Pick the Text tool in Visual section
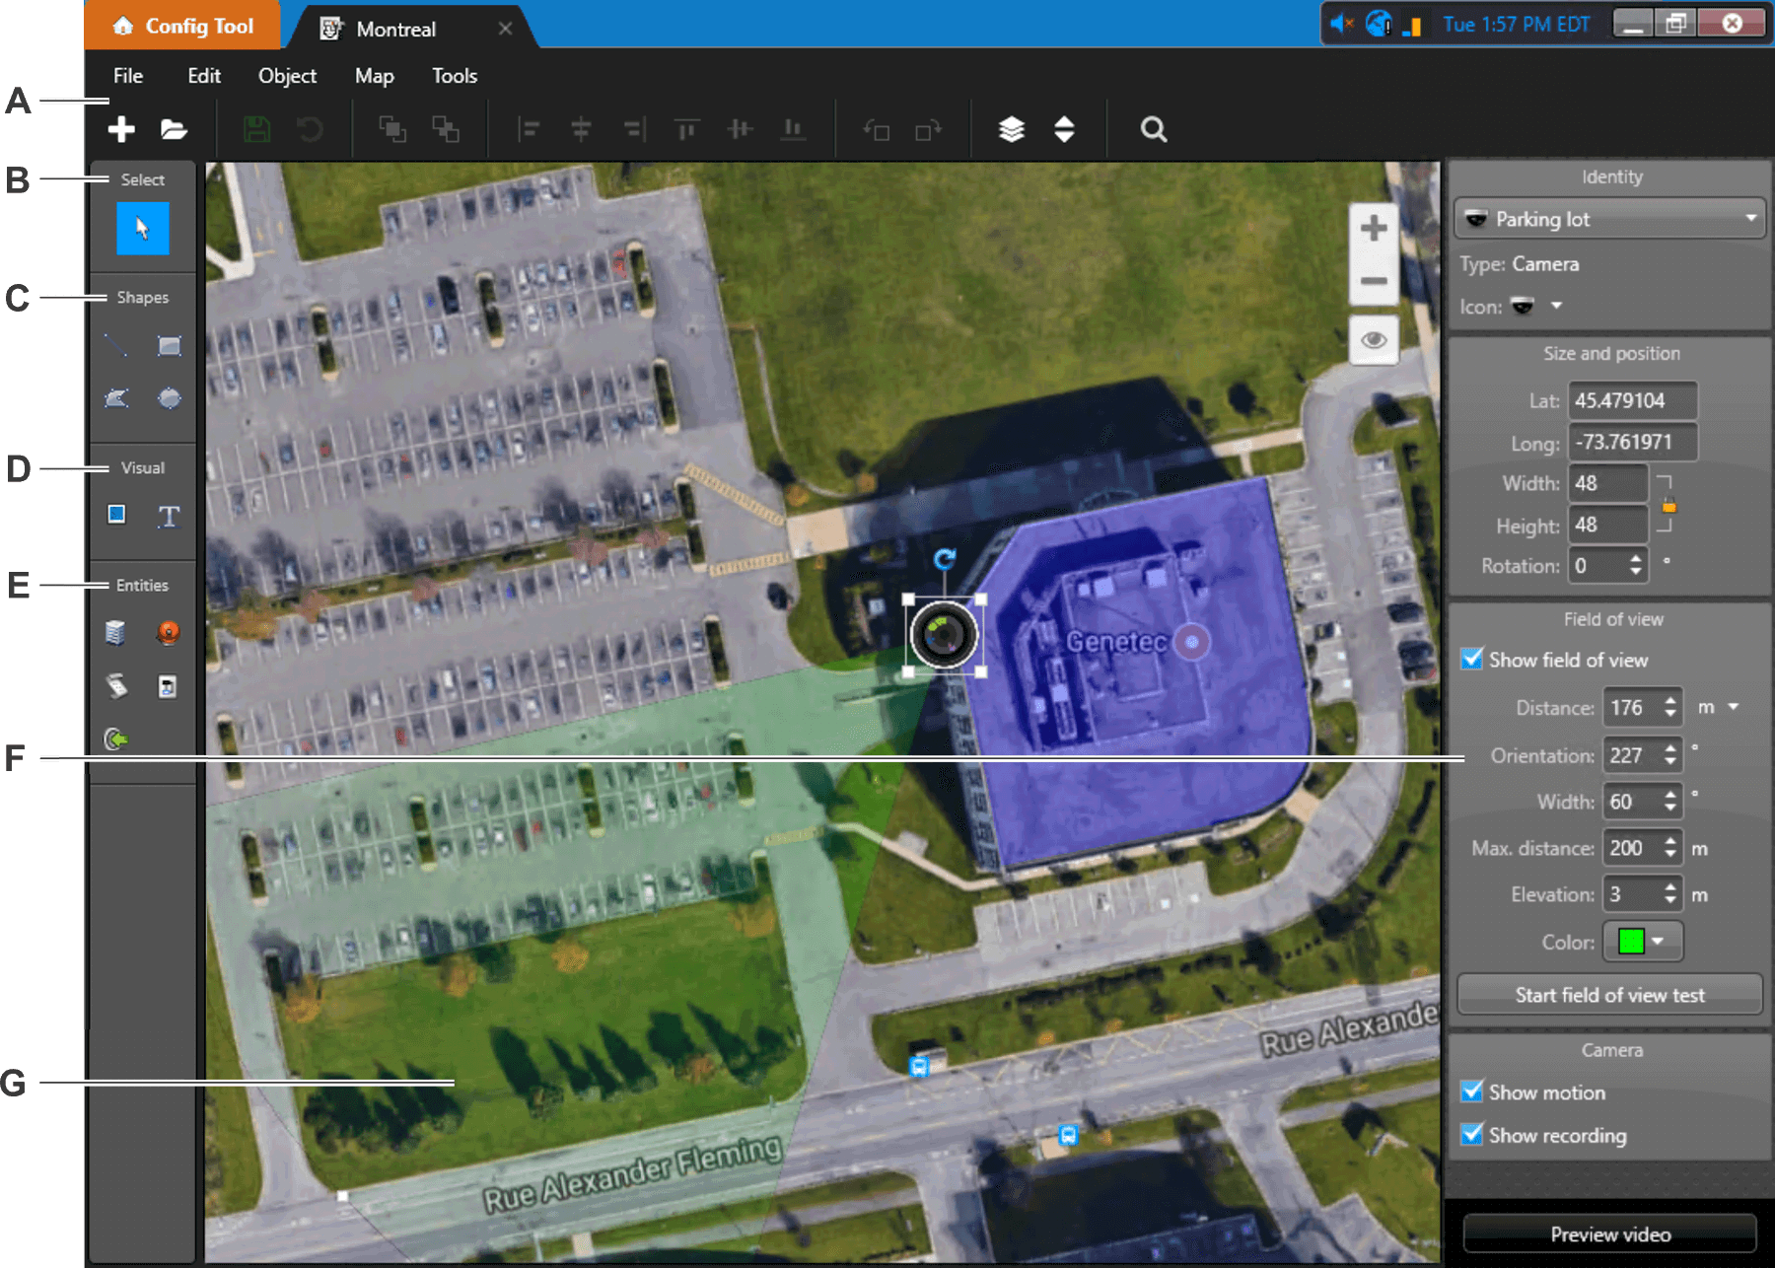 (x=169, y=516)
